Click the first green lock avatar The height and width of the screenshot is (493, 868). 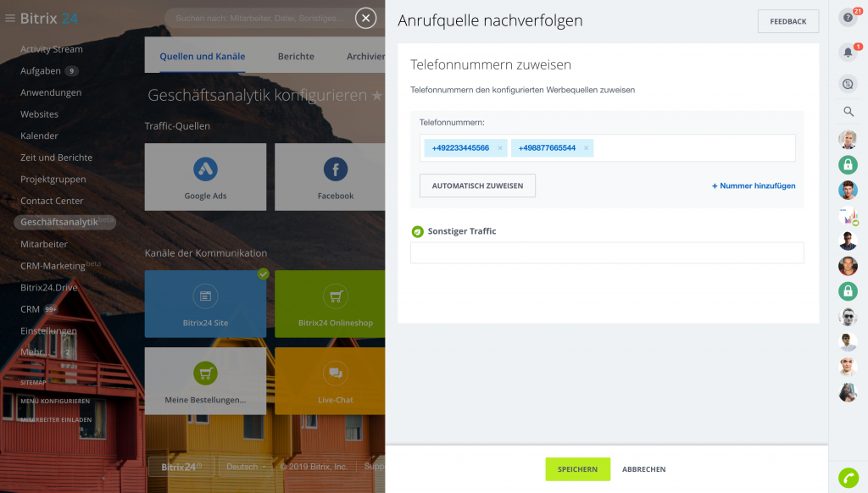[x=848, y=165]
